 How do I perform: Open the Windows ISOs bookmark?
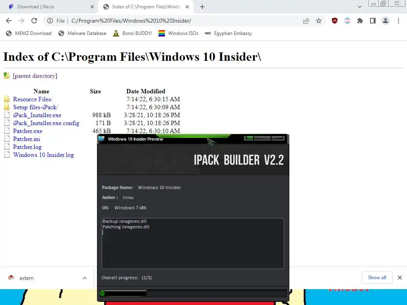(178, 33)
